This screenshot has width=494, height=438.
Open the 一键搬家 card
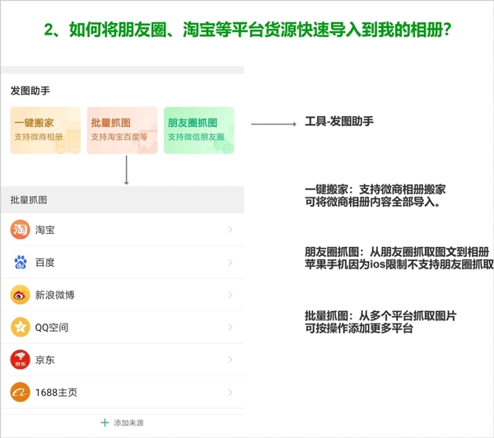pyautogui.click(x=45, y=130)
